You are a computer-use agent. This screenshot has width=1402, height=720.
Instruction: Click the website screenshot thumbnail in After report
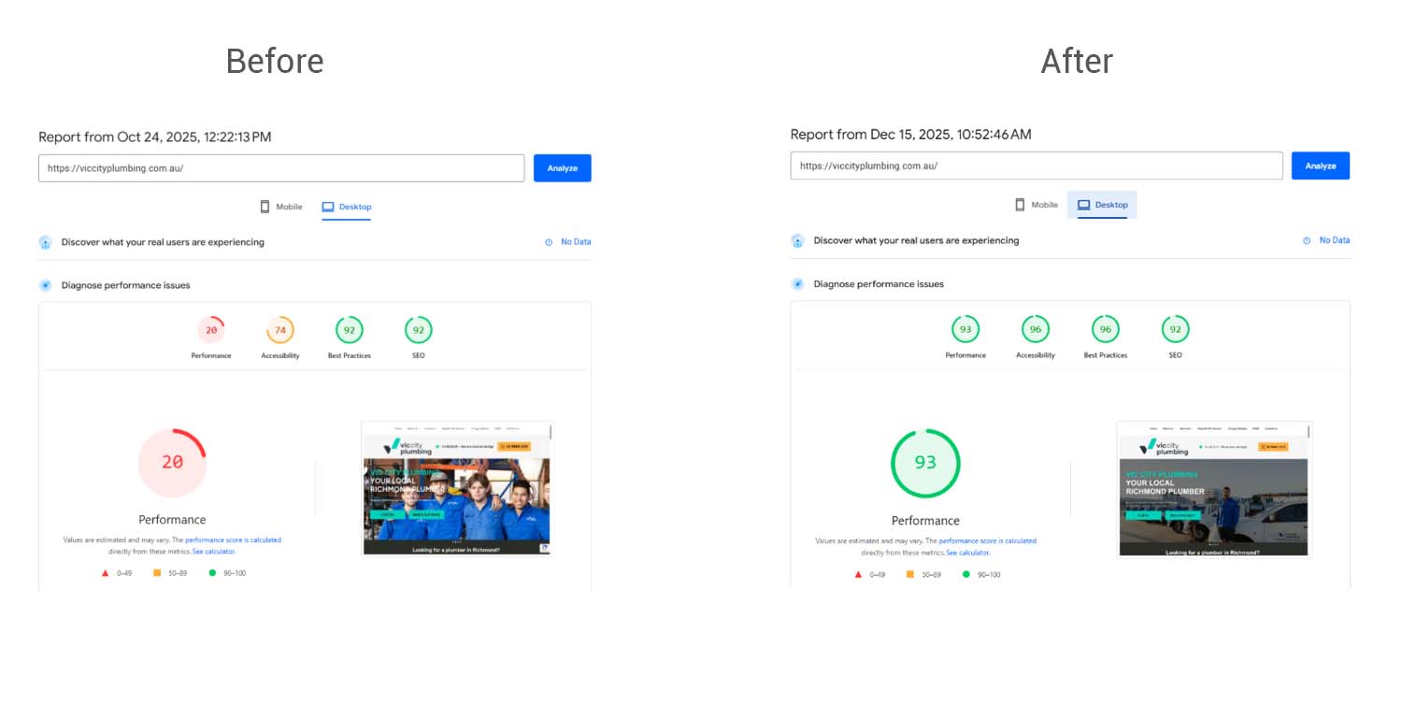[1213, 489]
